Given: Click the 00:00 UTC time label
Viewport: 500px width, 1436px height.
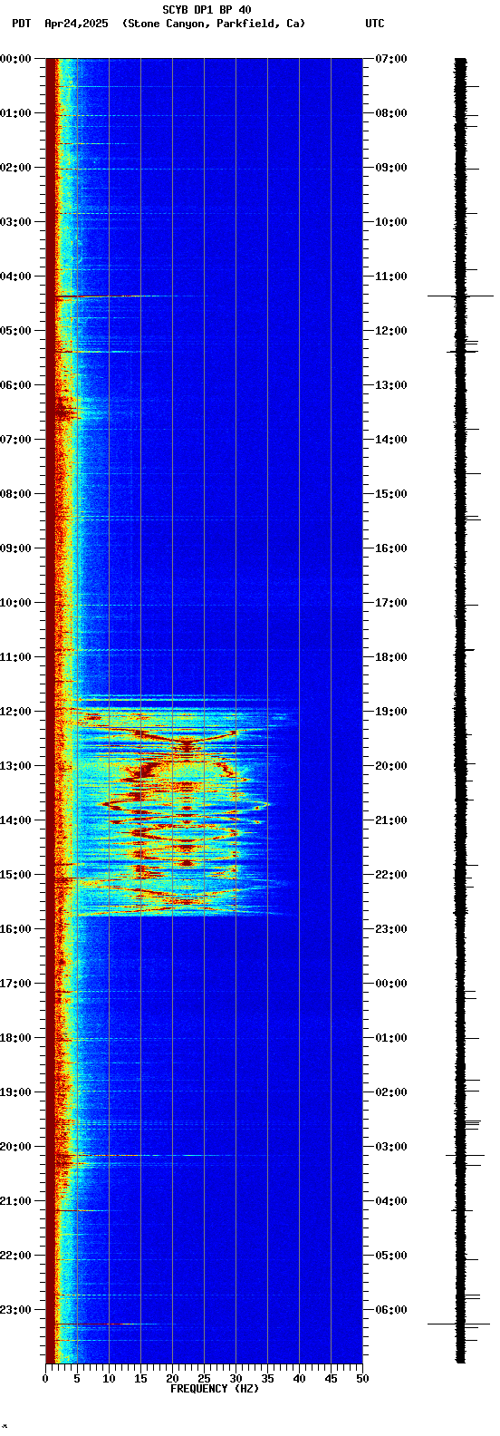Looking at the screenshot, I should click(x=391, y=984).
